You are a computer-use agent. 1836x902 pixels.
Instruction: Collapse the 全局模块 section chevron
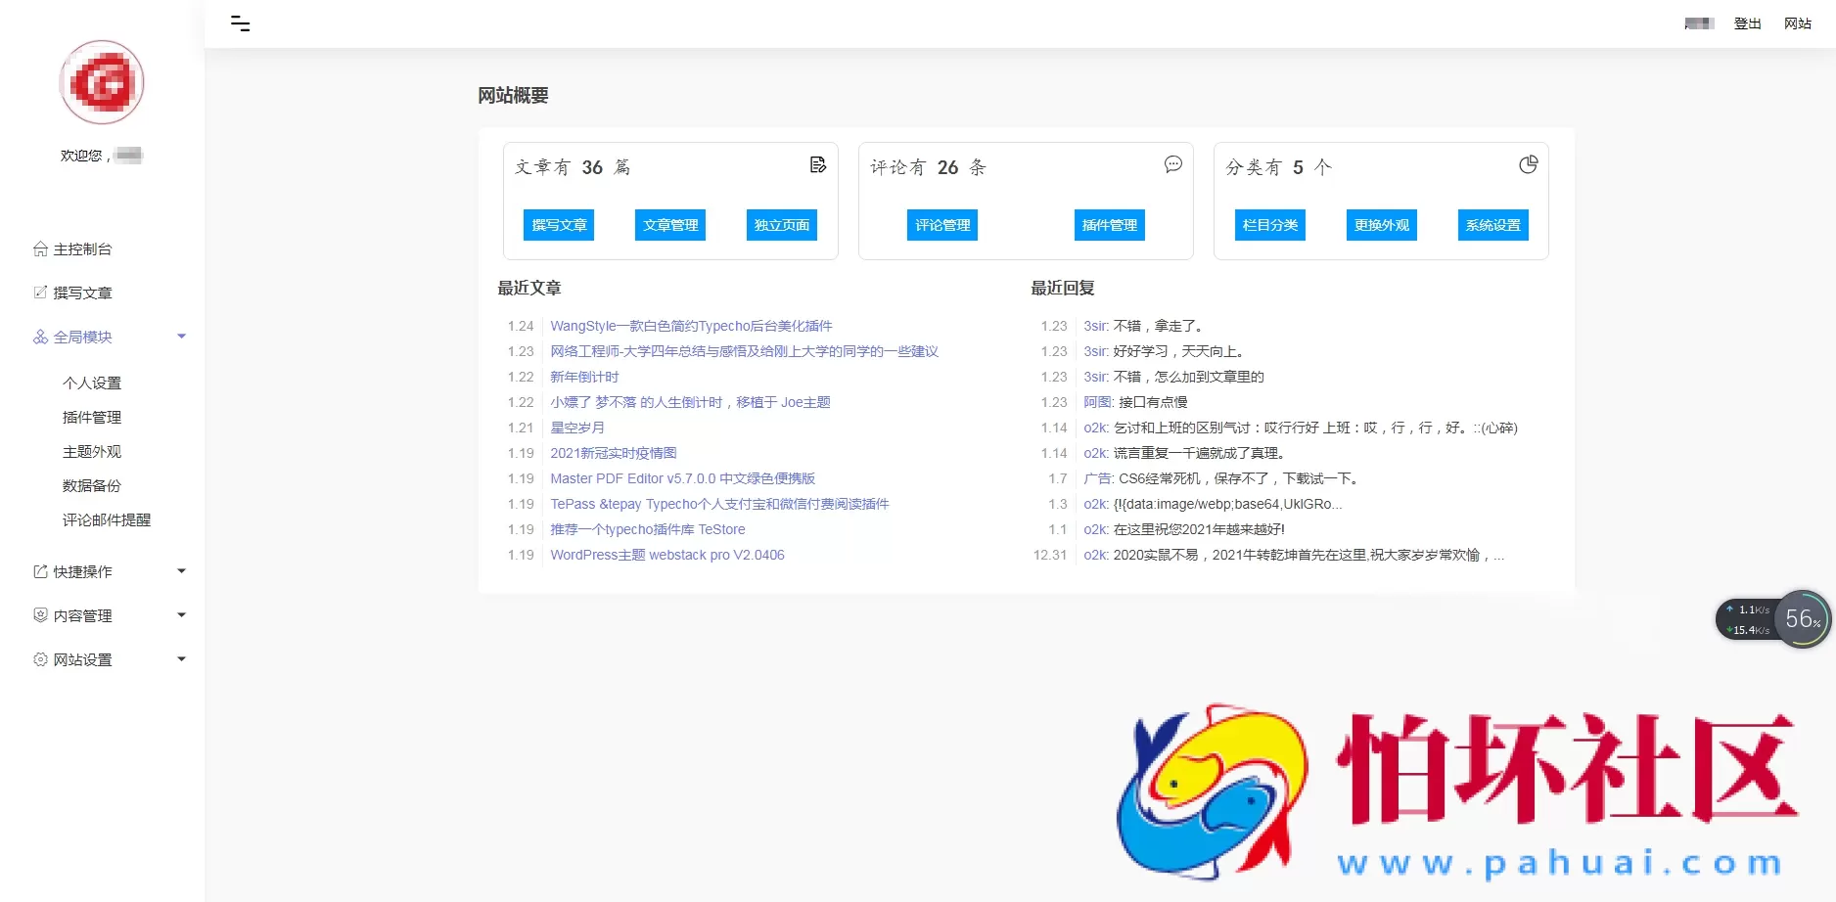[x=181, y=336]
